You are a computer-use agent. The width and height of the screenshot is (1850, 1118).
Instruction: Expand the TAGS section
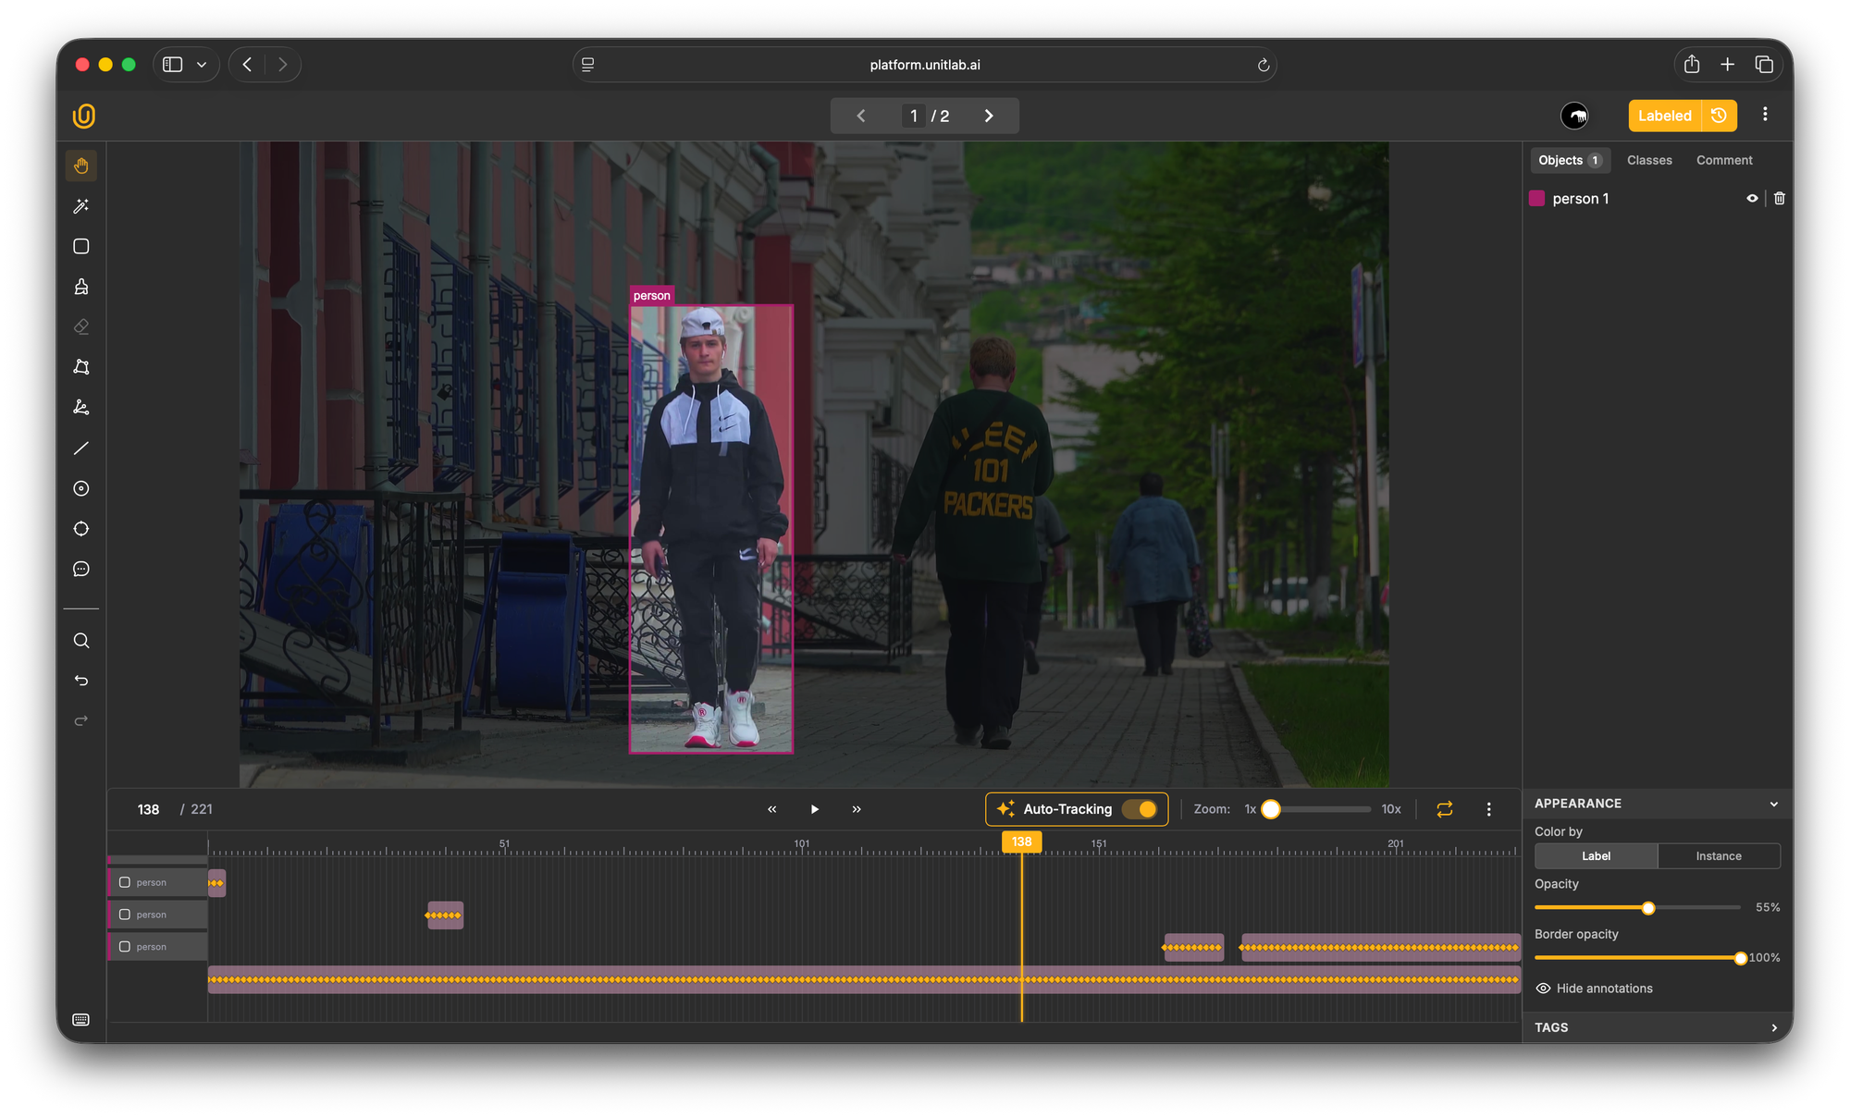pos(1773,1027)
